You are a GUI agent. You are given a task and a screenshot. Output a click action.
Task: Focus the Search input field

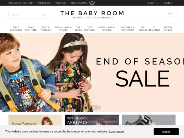[25, 15]
